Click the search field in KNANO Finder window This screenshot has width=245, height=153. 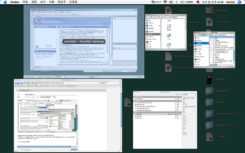229,35
